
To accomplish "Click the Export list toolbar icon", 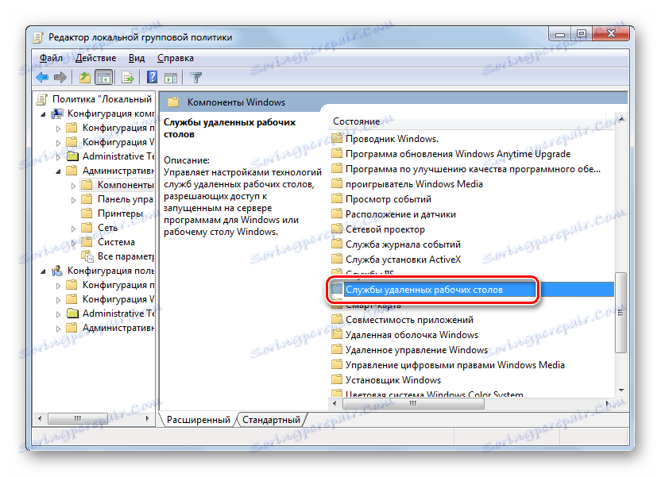I will coord(128,78).
